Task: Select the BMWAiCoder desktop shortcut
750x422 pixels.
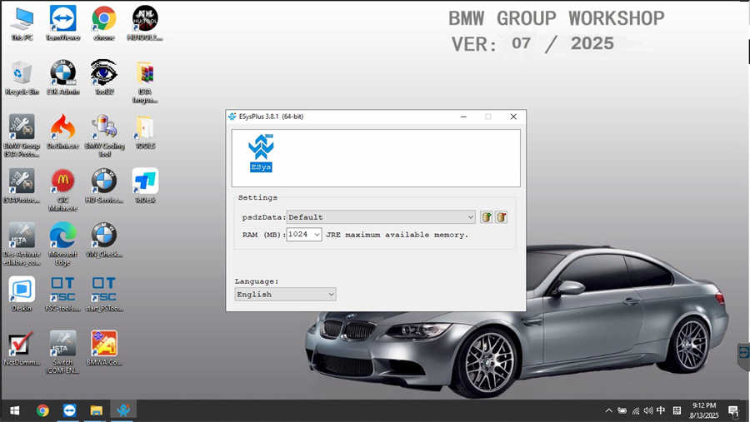Action: coord(104,349)
